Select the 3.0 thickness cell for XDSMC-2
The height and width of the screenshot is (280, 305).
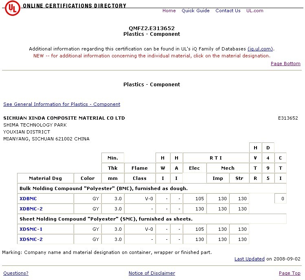click(113, 239)
